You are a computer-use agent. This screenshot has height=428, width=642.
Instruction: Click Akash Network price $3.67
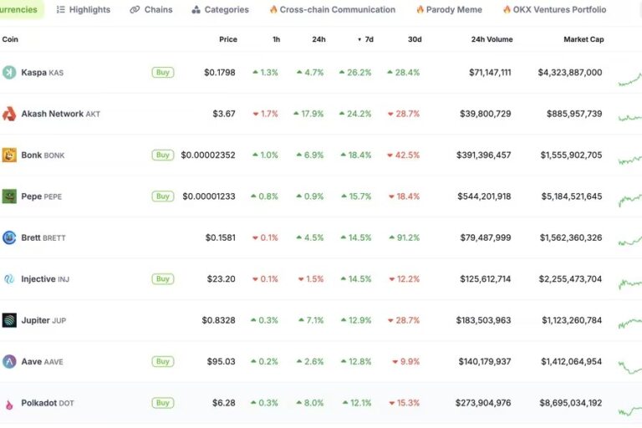tap(224, 114)
